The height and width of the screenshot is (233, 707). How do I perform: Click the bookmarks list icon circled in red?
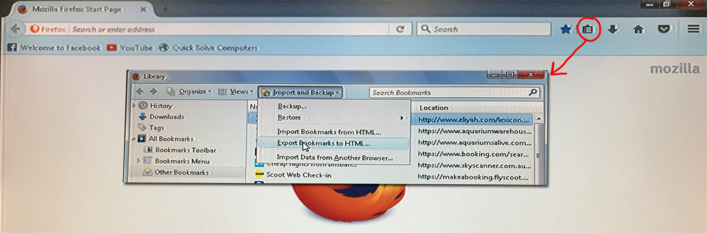tap(587, 29)
